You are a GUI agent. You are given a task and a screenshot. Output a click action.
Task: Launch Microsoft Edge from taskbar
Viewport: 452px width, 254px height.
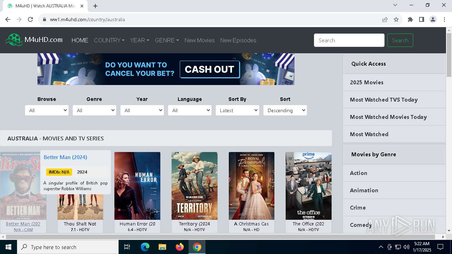[145, 247]
